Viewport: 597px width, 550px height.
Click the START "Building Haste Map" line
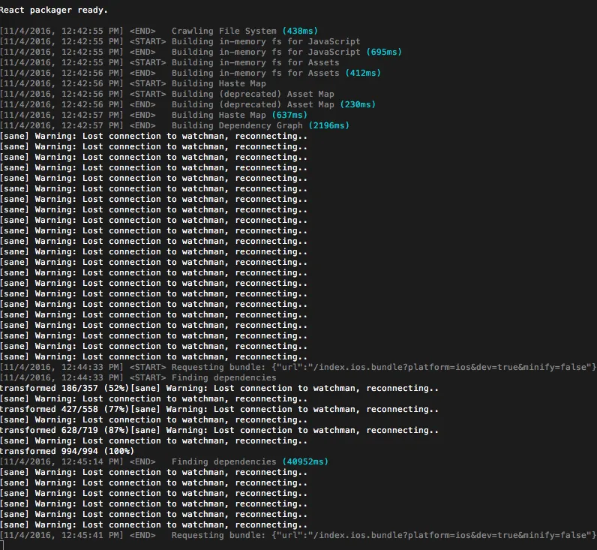[x=133, y=83]
